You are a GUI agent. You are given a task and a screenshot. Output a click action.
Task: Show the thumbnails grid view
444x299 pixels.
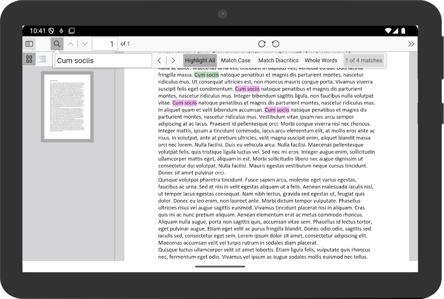pyautogui.click(x=29, y=59)
